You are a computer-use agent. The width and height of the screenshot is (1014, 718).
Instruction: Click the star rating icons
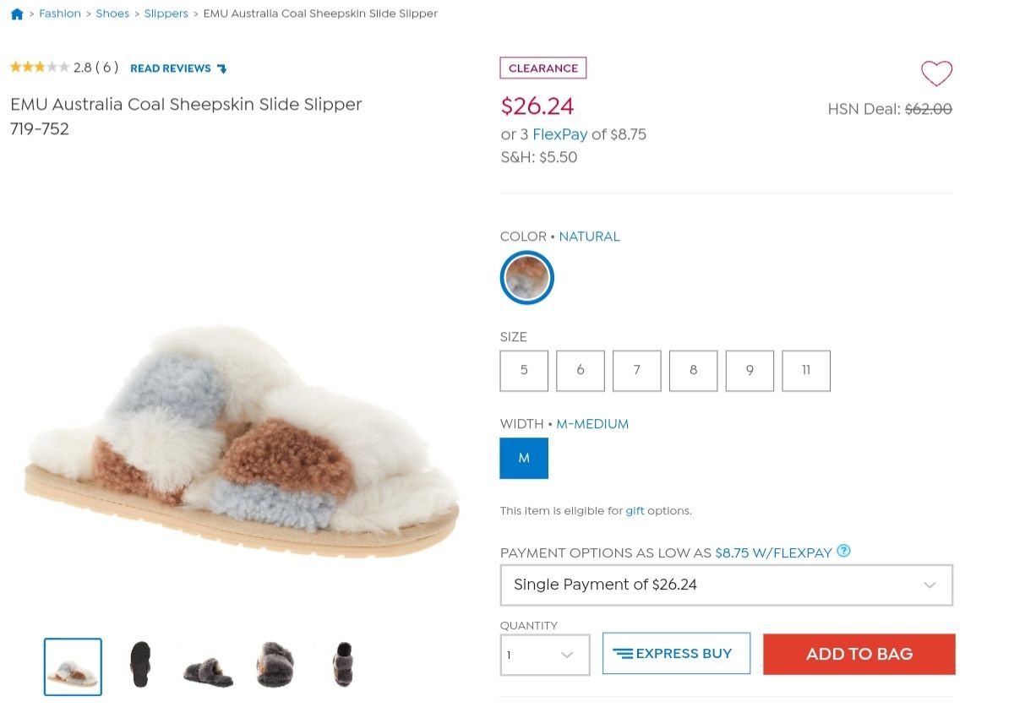(39, 68)
